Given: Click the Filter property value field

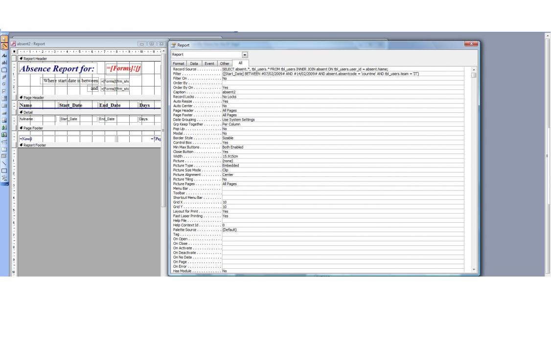Looking at the screenshot, I should click(343, 74).
